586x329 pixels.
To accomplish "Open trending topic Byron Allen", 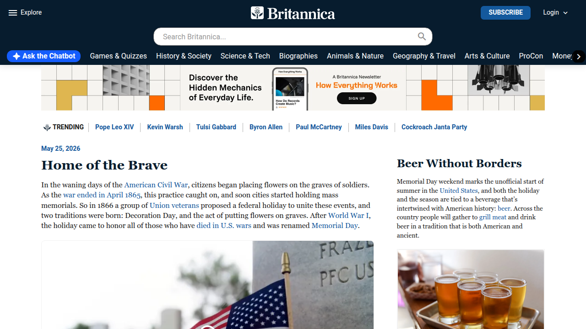I will tap(266, 127).
